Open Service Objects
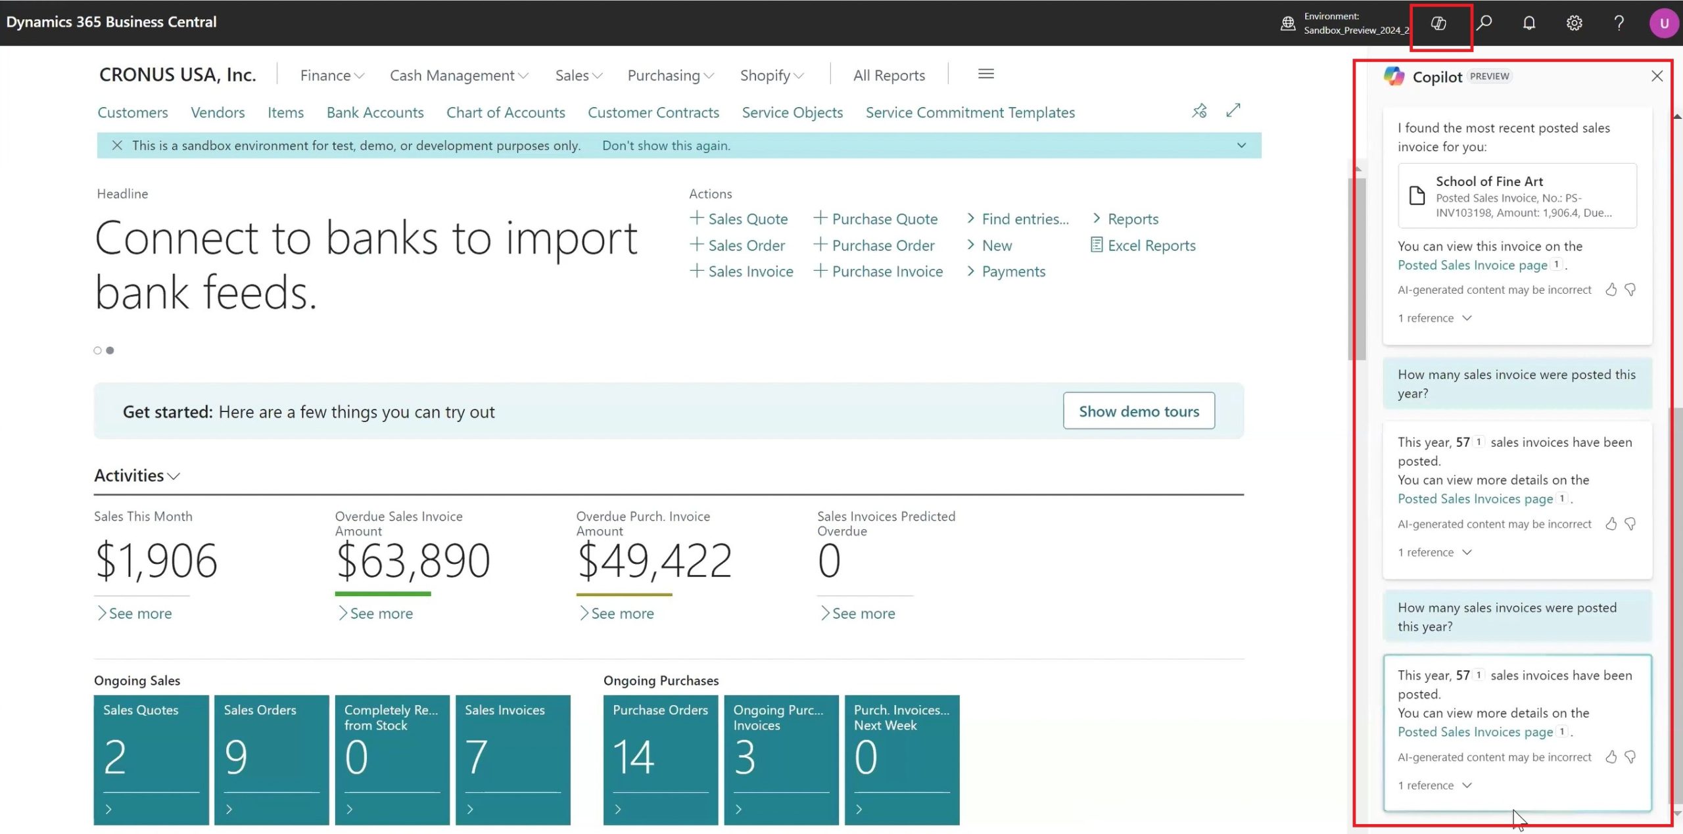 click(x=792, y=112)
